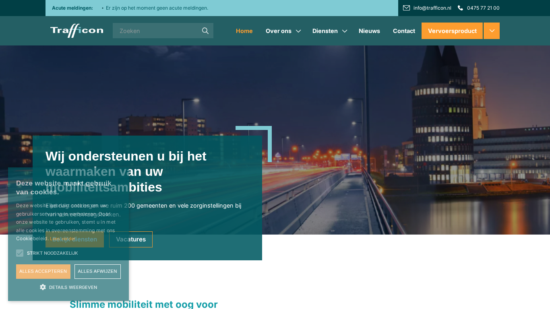Expand the Diensten dropdown menu
Screen dimensions: 550x309
pyautogui.click(x=345, y=31)
